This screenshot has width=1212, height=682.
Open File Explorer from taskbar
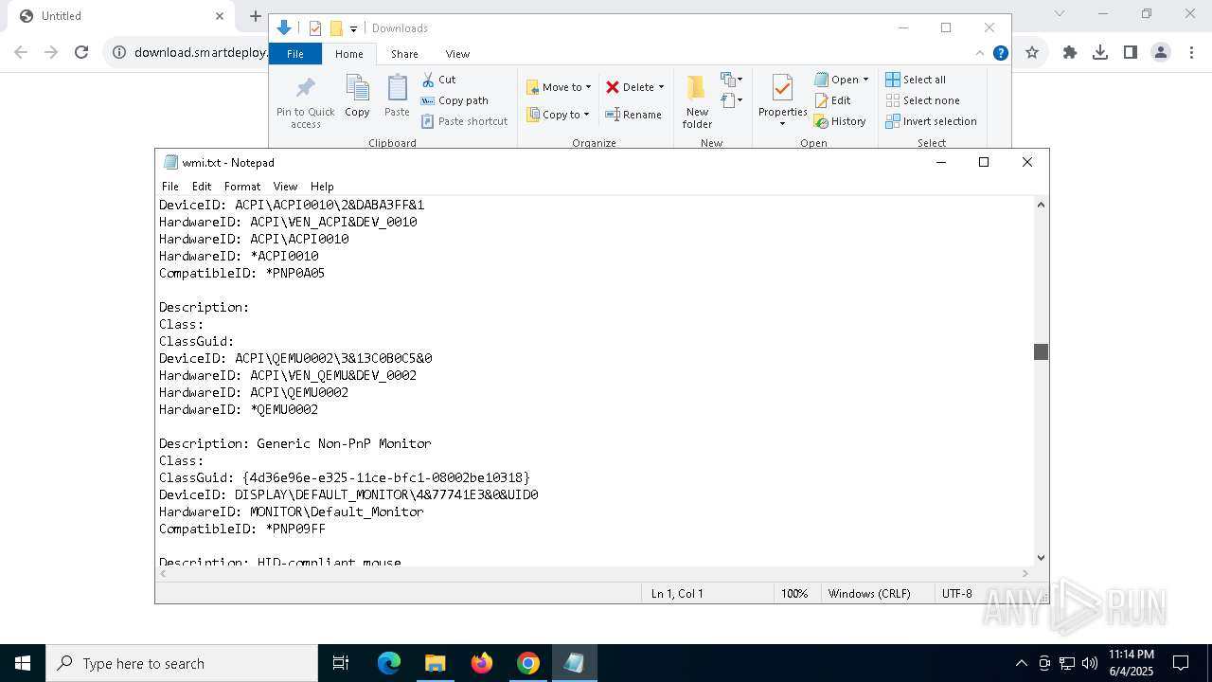click(436, 663)
